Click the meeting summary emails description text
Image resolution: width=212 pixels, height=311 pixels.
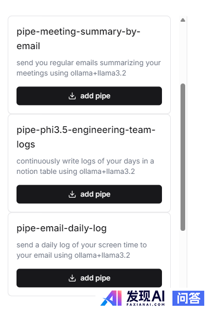click(x=89, y=68)
